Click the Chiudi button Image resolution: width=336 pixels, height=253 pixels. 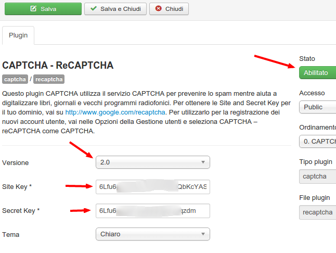[x=169, y=9]
